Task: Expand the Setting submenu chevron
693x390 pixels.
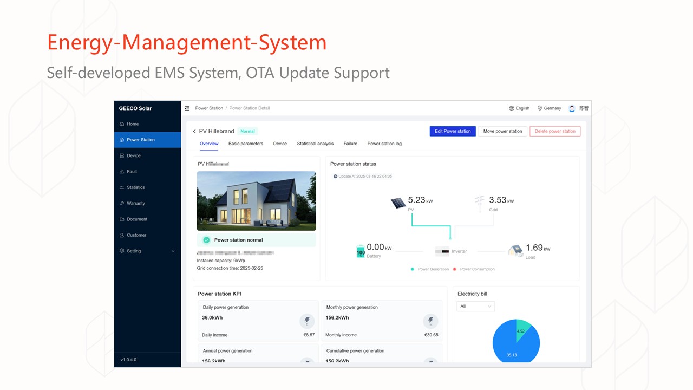Action: point(173,251)
